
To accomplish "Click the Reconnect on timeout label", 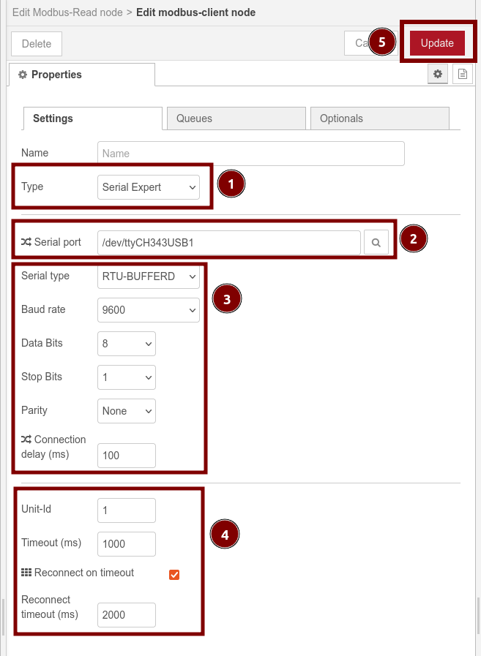I will (84, 573).
